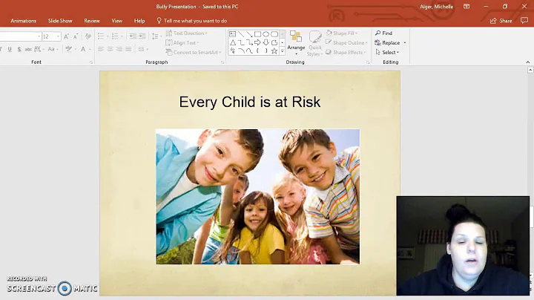The image size is (534, 300).
Task: Open the Select dropdown
Action: (387, 53)
